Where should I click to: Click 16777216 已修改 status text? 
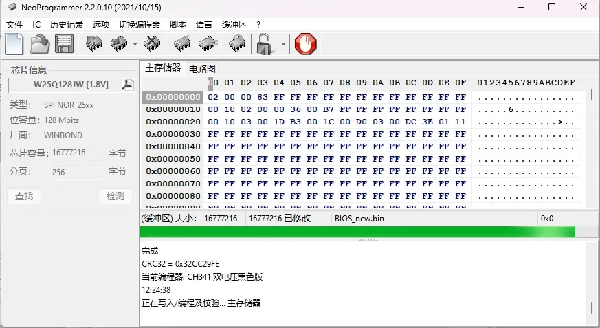click(280, 219)
